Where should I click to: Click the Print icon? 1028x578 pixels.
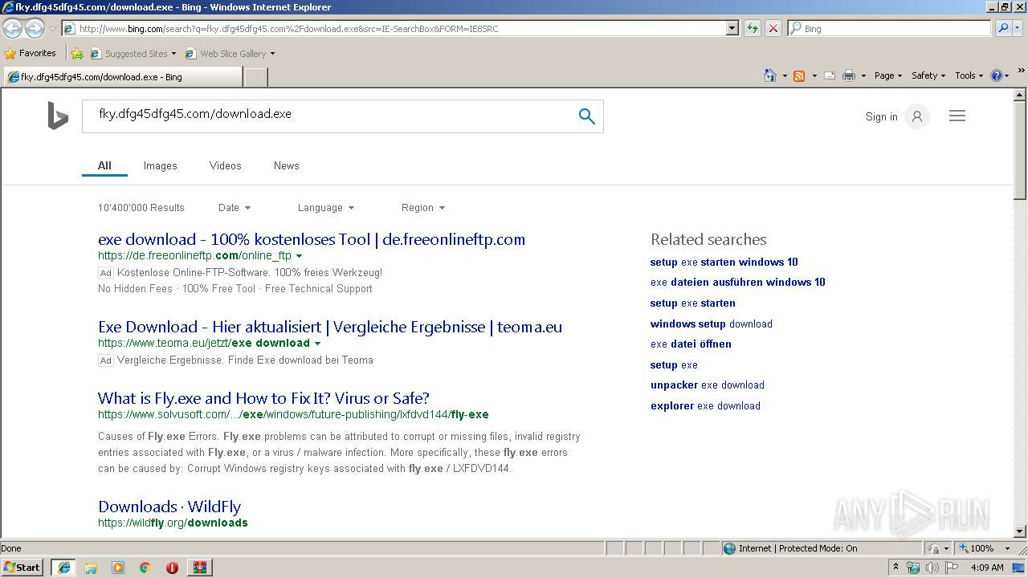pyautogui.click(x=849, y=75)
